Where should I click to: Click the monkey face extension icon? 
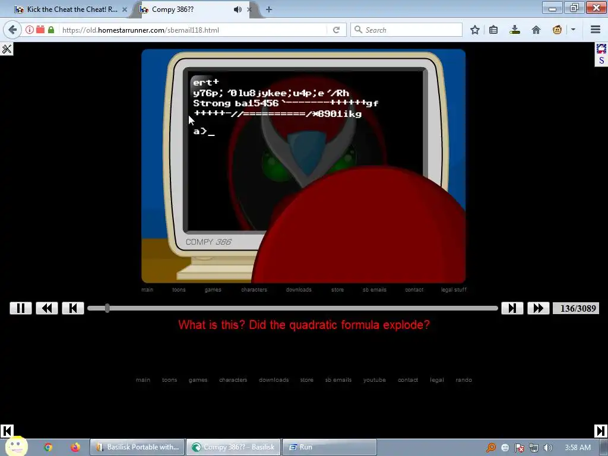[x=557, y=30]
